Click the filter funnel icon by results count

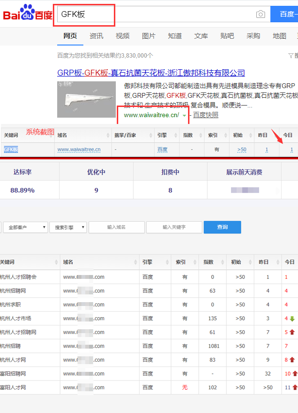pyautogui.click(x=291, y=56)
